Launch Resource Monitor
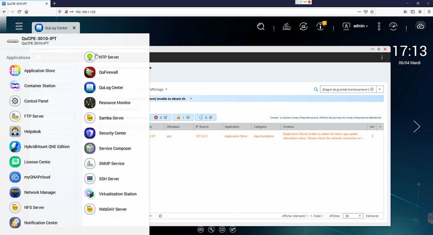This screenshot has width=433, height=235. pyautogui.click(x=107, y=103)
